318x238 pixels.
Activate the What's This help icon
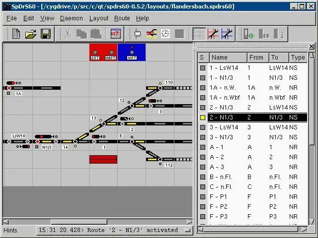point(116,34)
